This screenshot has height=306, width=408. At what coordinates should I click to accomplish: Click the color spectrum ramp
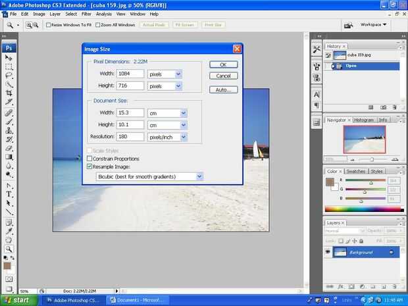point(365,209)
